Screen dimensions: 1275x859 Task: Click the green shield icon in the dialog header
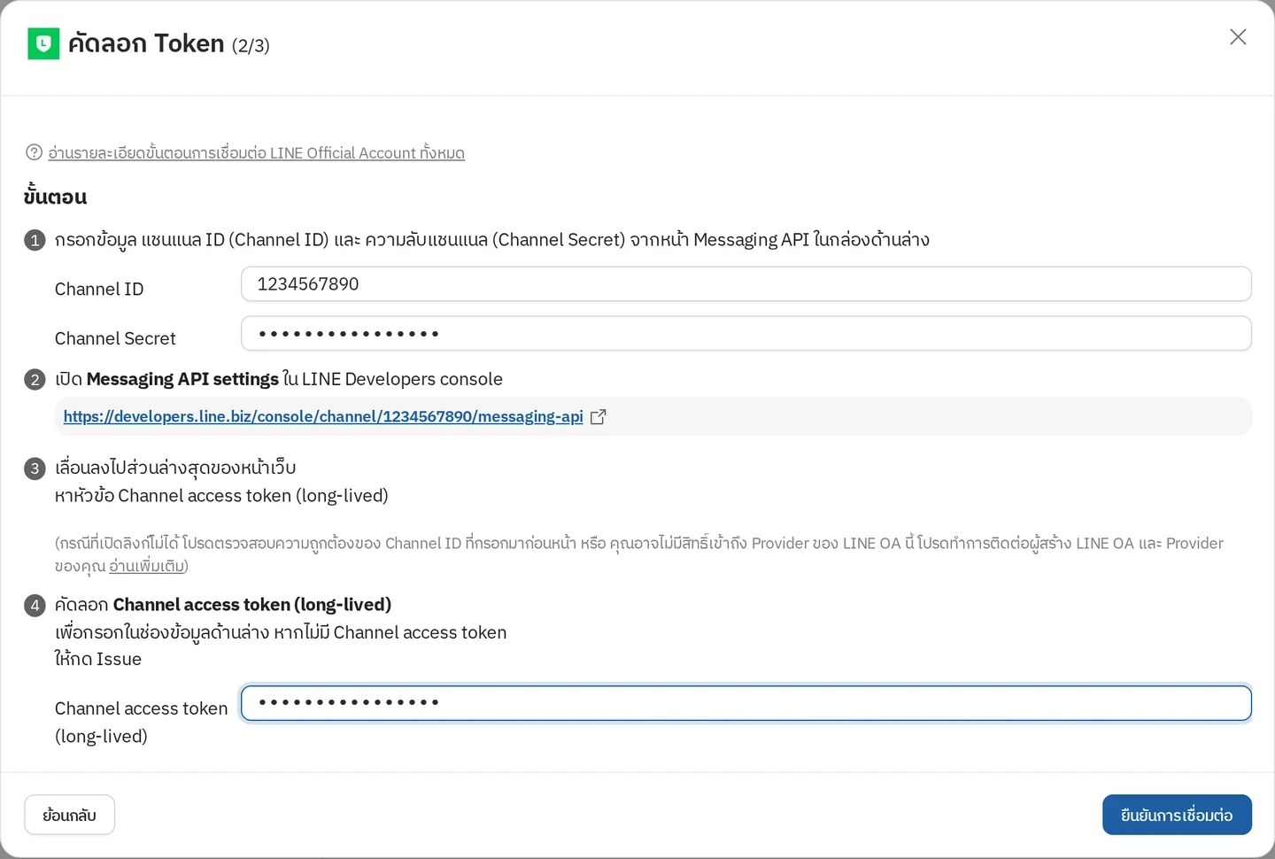[x=43, y=43]
